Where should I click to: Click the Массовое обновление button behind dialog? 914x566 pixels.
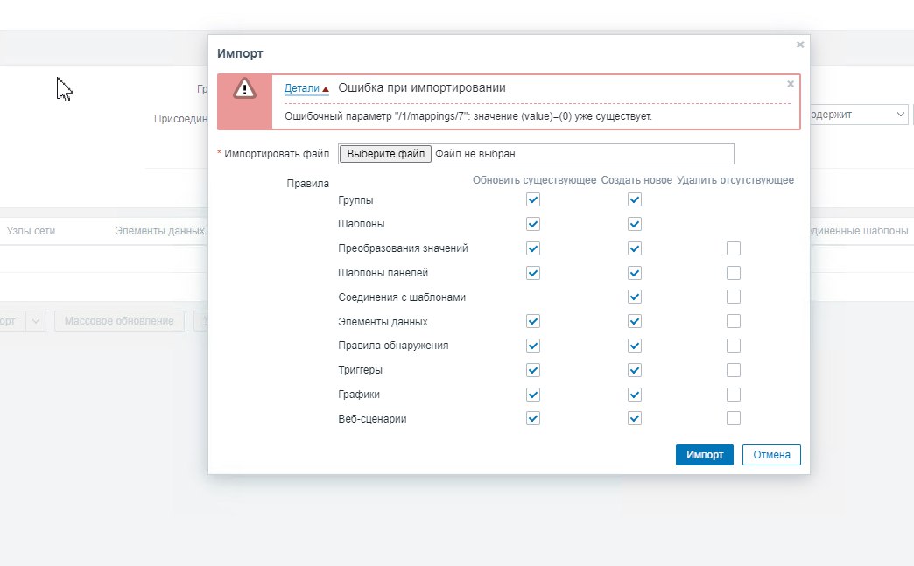tap(119, 321)
